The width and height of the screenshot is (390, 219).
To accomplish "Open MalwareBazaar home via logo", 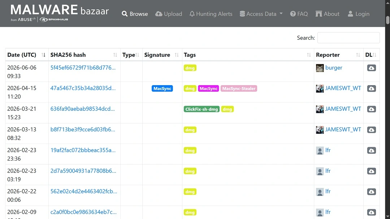I will 60,13.
